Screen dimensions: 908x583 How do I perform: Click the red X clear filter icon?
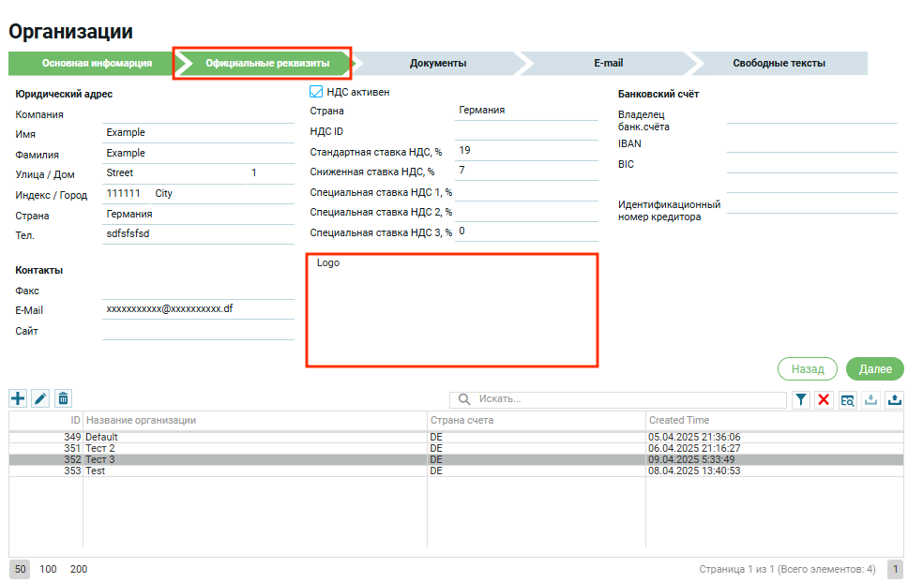click(x=825, y=400)
